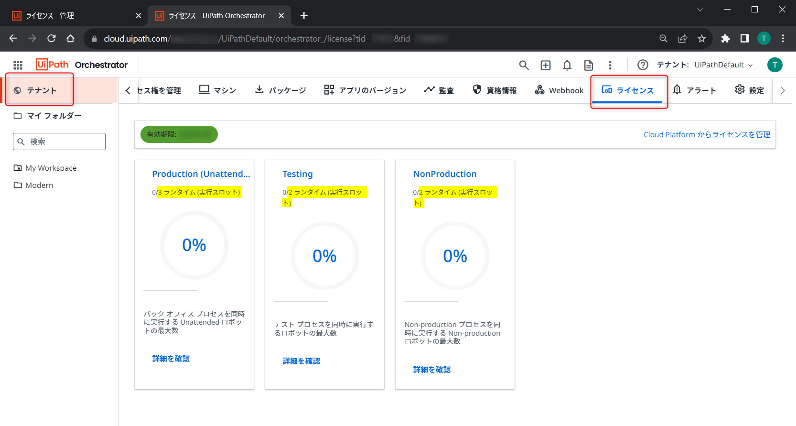Open the help question mark icon
Screen dimensions: 796x426
click(x=643, y=65)
